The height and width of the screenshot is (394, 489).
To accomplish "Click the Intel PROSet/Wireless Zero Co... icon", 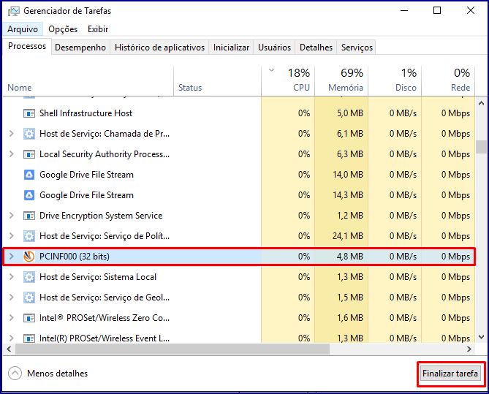I will click(29, 318).
